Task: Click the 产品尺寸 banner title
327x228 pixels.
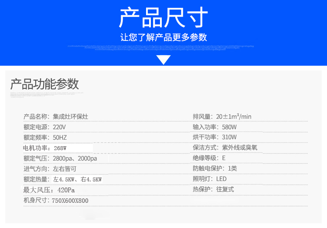Action: 163,18
